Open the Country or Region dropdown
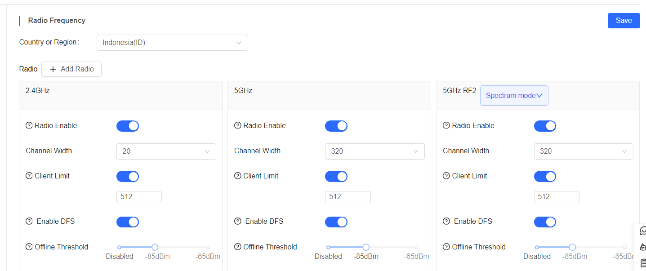 [x=172, y=43]
